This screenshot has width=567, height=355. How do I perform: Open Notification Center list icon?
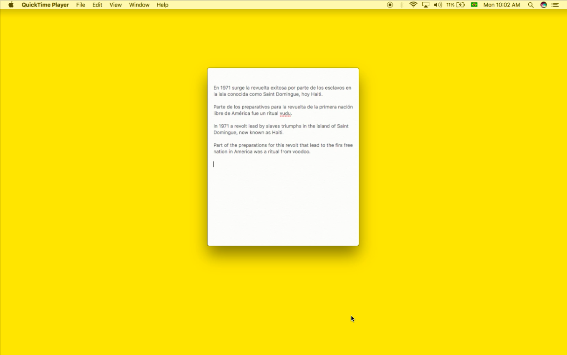pyautogui.click(x=555, y=5)
